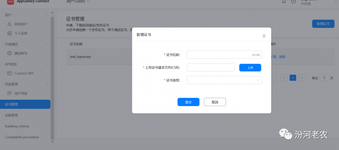339x150 pixels.
Task: Open Connect API in sidebar
Action: pyautogui.click(x=24, y=73)
